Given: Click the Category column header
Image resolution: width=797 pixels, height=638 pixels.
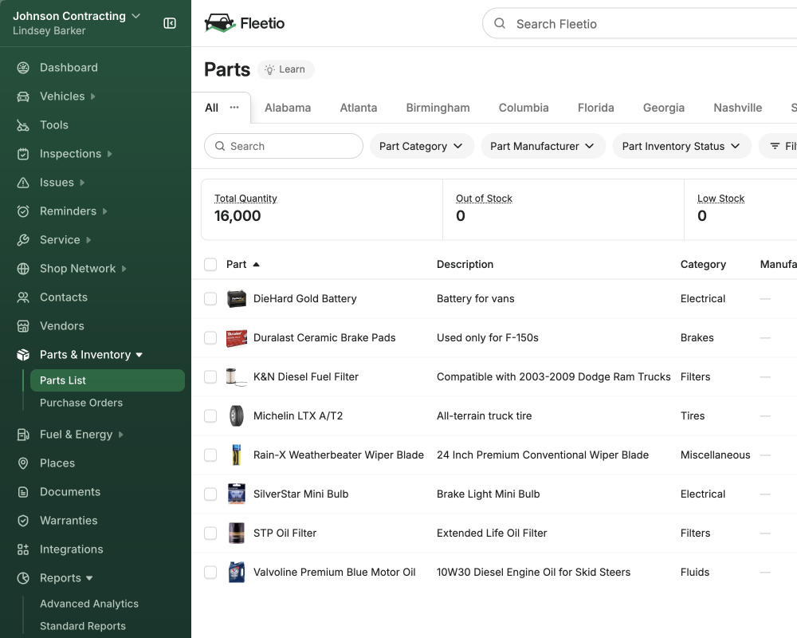Looking at the screenshot, I should [x=703, y=265].
